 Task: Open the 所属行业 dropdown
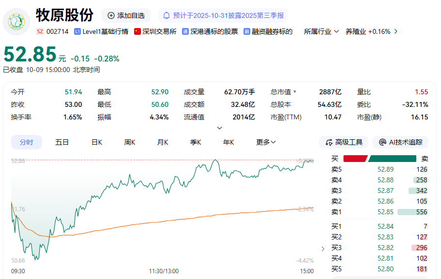321,31
